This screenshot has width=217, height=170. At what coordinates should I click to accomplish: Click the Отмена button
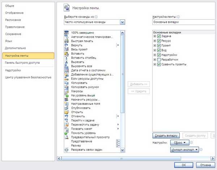(x=205, y=165)
